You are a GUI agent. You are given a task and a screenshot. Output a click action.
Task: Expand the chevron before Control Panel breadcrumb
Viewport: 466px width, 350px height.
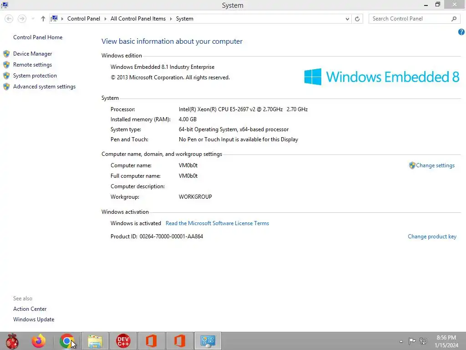(x=62, y=19)
